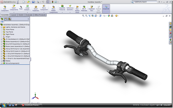Open dropdown arrow under Assembly Features
The image size is (173, 108).
[x=62, y=12]
